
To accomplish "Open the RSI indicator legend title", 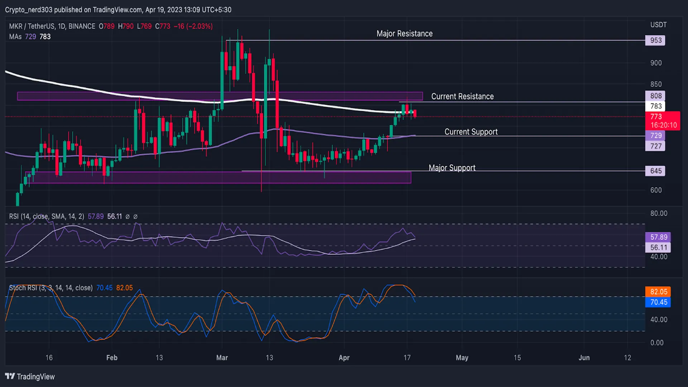I will click(47, 216).
